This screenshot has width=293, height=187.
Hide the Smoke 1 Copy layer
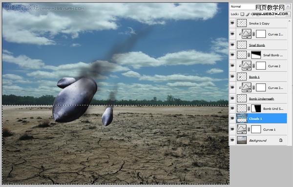click(x=232, y=23)
